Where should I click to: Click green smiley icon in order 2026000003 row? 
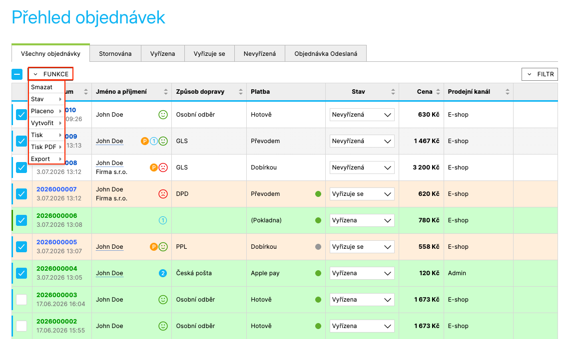pos(163,300)
